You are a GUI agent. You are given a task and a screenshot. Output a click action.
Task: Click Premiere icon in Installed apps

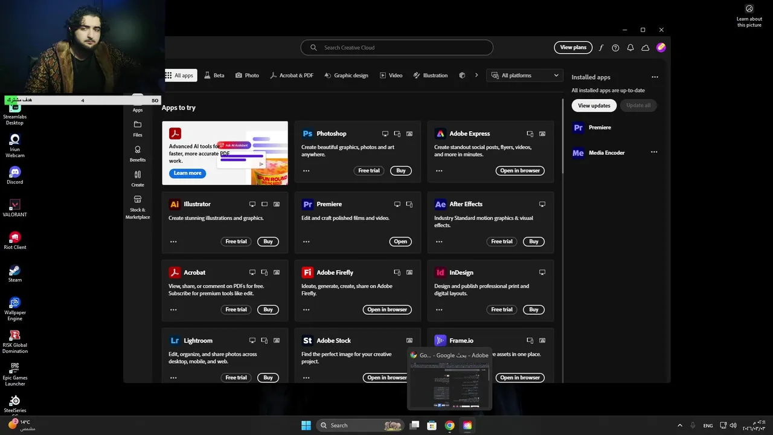578,127
